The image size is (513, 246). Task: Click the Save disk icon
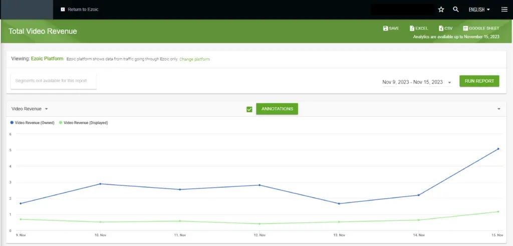pyautogui.click(x=385, y=29)
